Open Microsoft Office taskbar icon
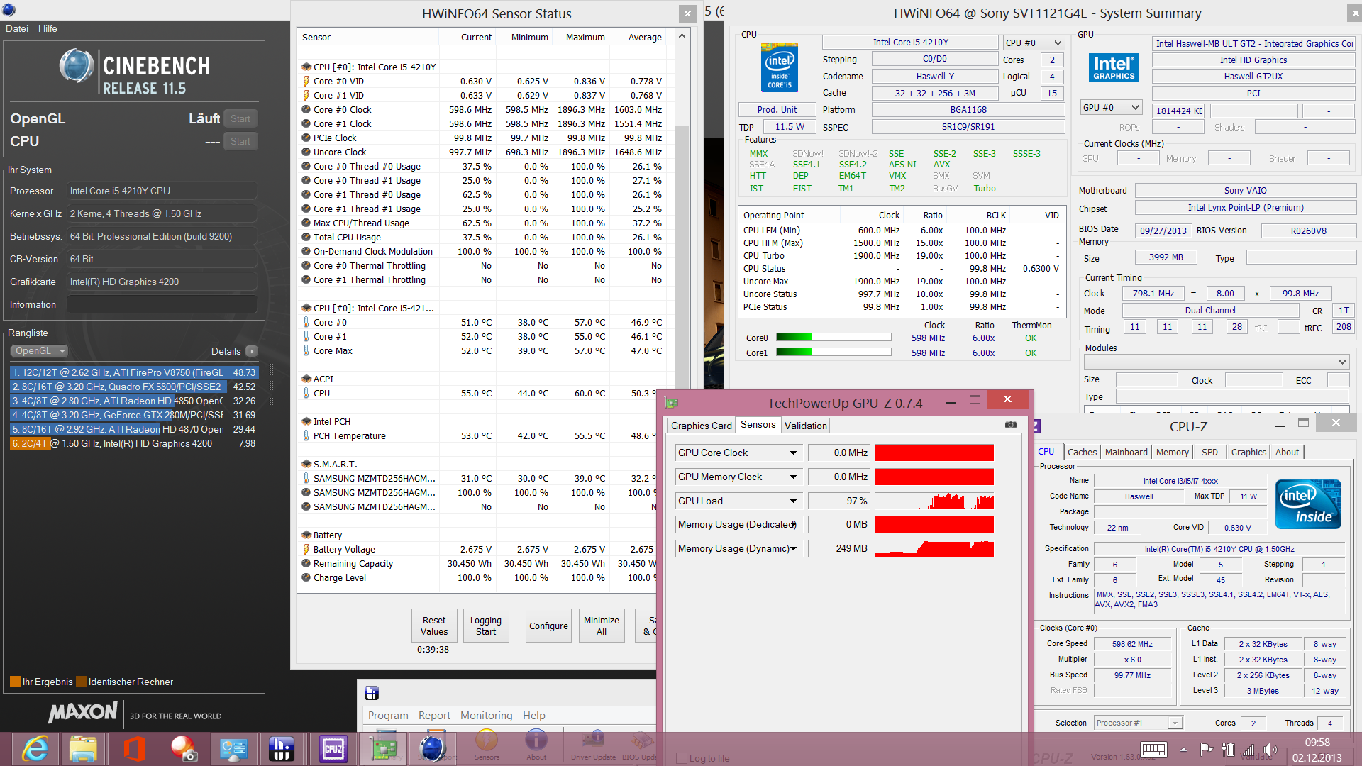 pyautogui.click(x=134, y=748)
